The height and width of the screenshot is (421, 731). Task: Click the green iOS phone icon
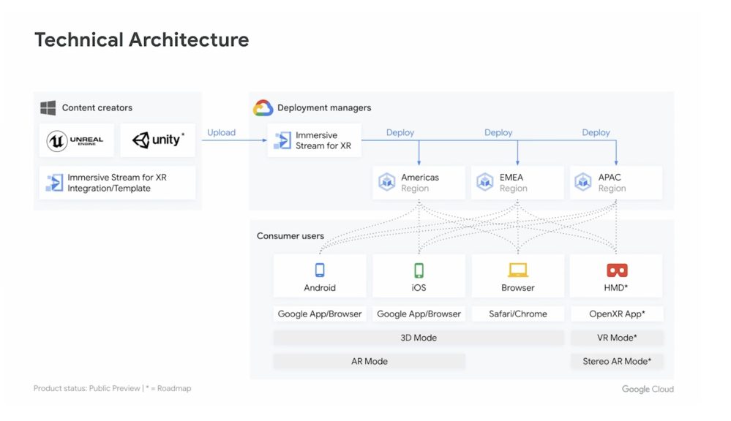[419, 270]
